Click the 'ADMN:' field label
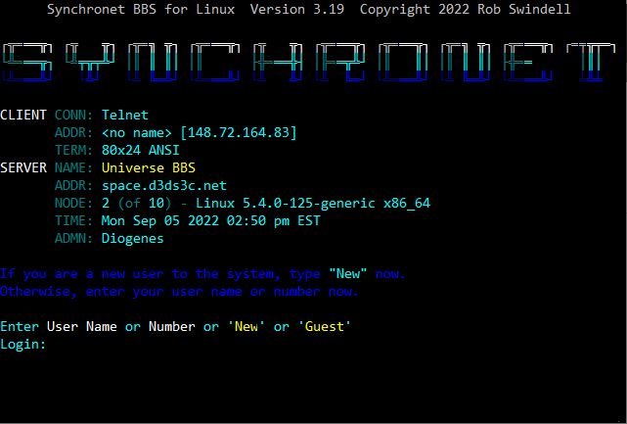This screenshot has width=627, height=424. 73,239
